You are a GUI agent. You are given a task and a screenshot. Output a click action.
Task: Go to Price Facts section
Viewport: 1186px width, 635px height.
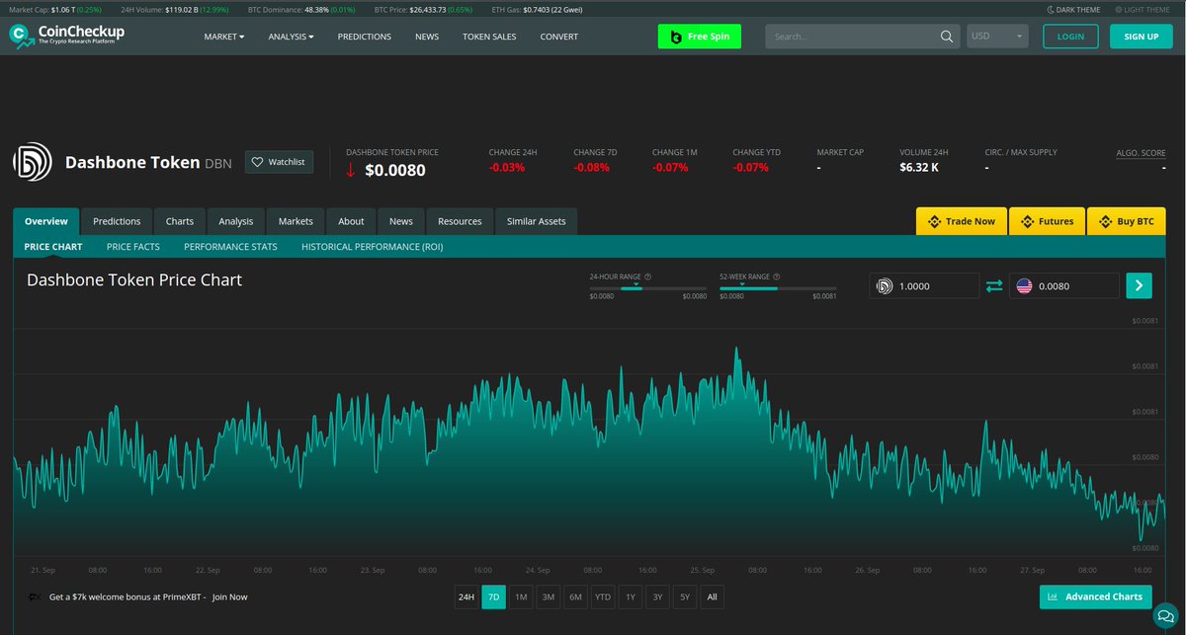coord(133,247)
